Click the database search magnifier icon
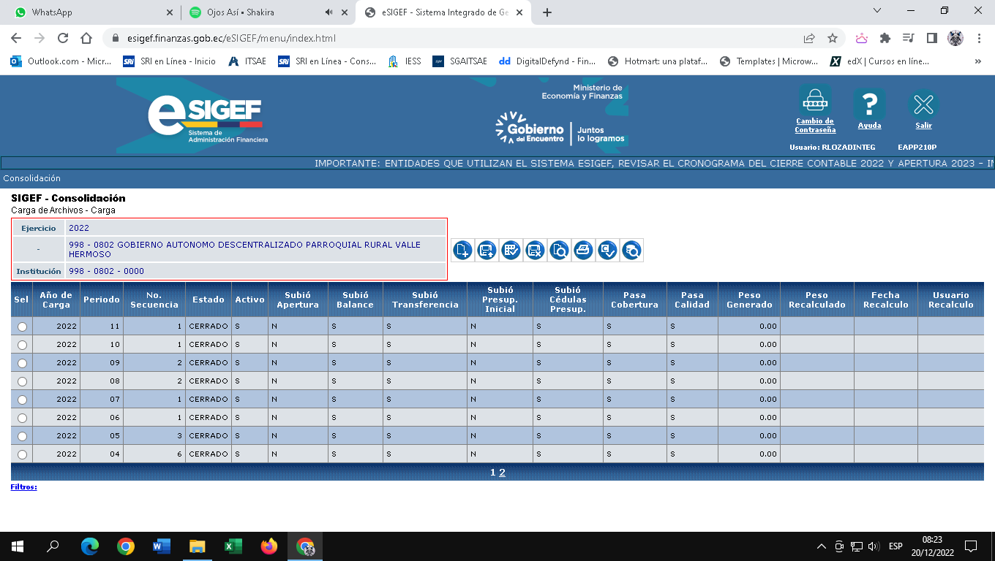This screenshot has height=561, width=995. [x=631, y=251]
